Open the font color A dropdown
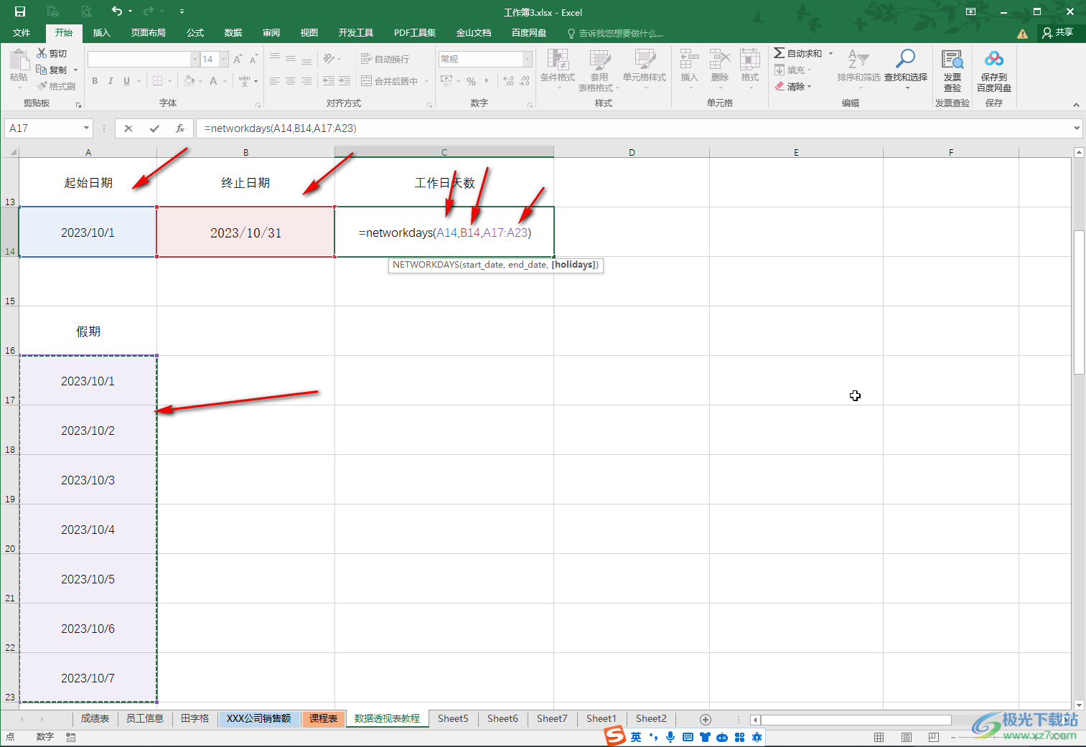The image size is (1086, 747). [x=225, y=81]
